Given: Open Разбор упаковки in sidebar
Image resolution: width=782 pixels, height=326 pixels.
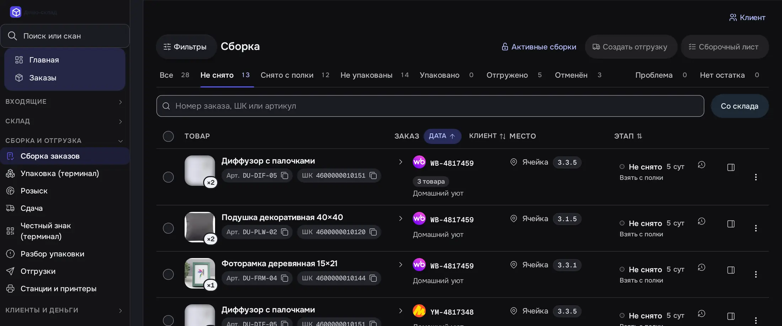Looking at the screenshot, I should pyautogui.click(x=65, y=254).
